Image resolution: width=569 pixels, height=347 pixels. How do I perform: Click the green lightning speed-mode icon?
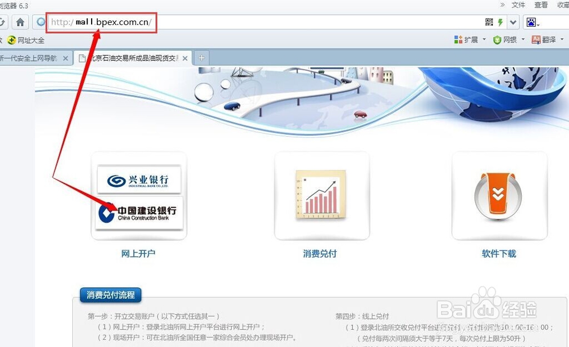tap(500, 22)
